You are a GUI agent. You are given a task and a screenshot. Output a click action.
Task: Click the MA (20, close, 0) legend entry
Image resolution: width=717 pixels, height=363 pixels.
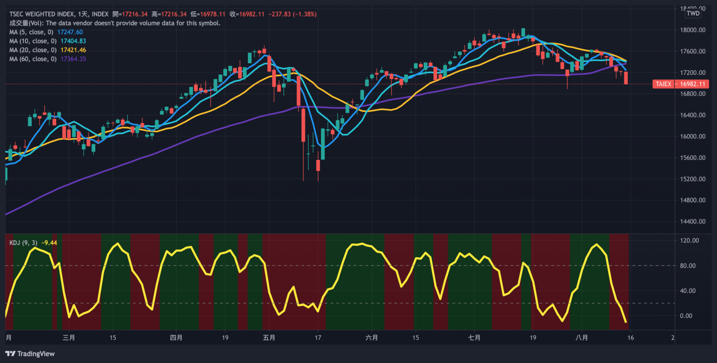click(33, 50)
